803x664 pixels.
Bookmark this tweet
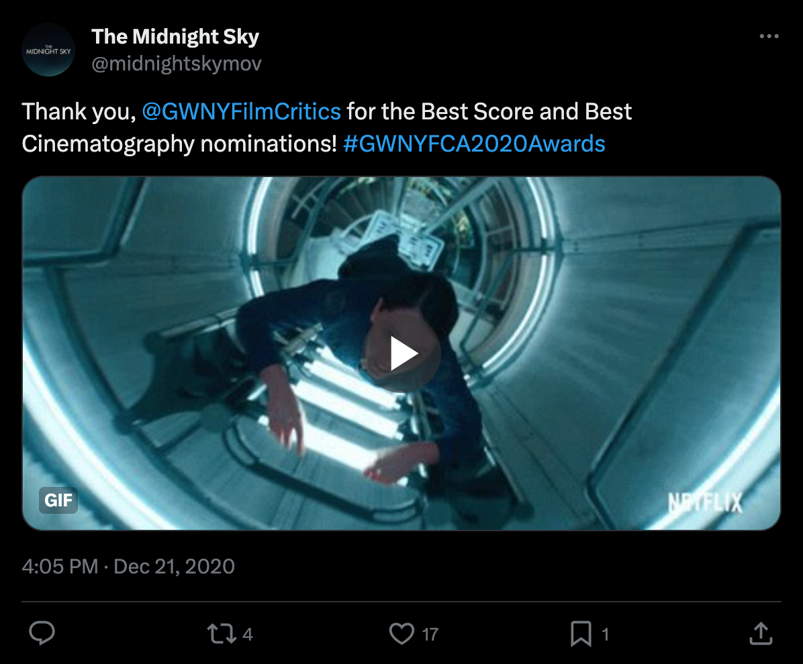(x=581, y=634)
